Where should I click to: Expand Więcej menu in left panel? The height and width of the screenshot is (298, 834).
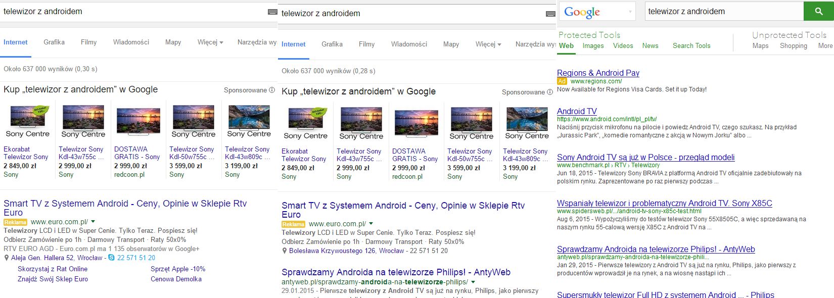210,42
